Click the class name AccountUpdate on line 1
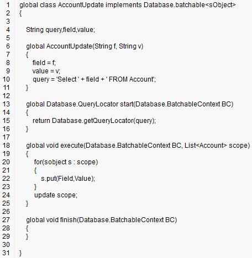Image resolution: width=252 pixels, height=258 pixels. 81,5
